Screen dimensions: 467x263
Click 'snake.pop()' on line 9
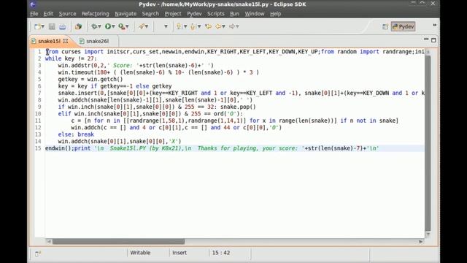coord(238,107)
